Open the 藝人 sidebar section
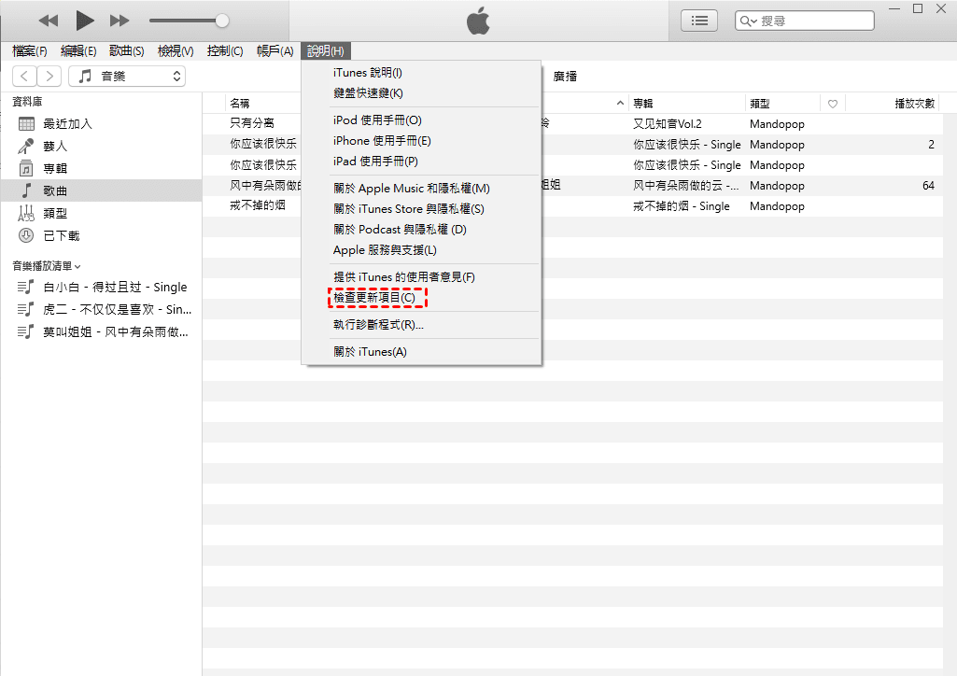Viewport: 957px width, 676px height. 54,146
